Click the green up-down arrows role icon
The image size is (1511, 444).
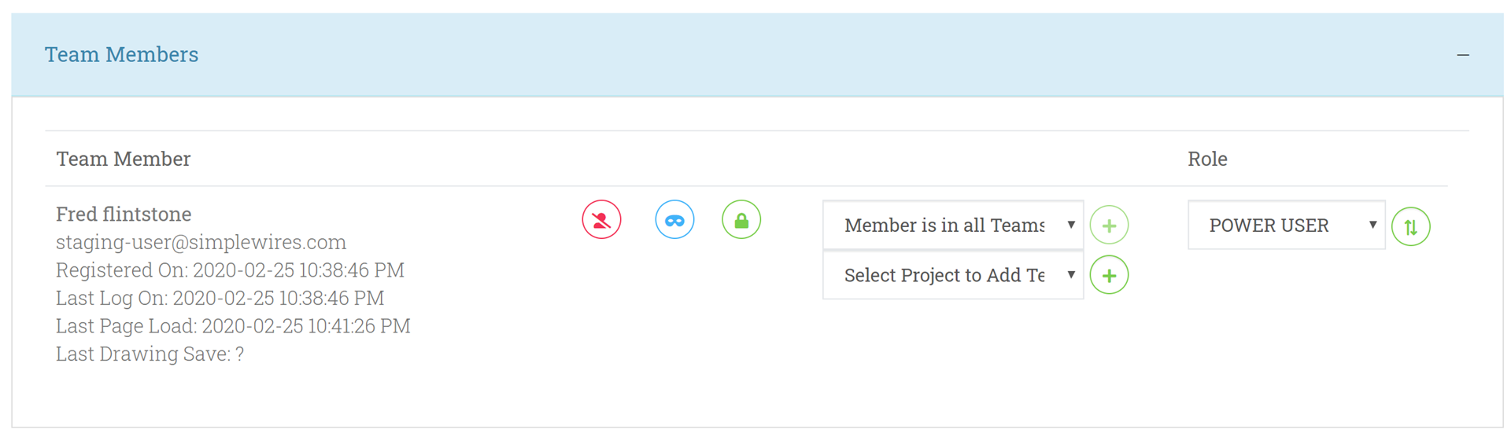[1410, 227]
